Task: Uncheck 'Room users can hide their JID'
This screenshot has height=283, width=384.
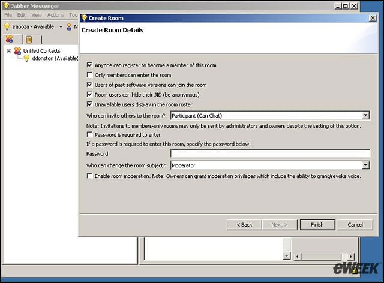Action: pos(89,95)
